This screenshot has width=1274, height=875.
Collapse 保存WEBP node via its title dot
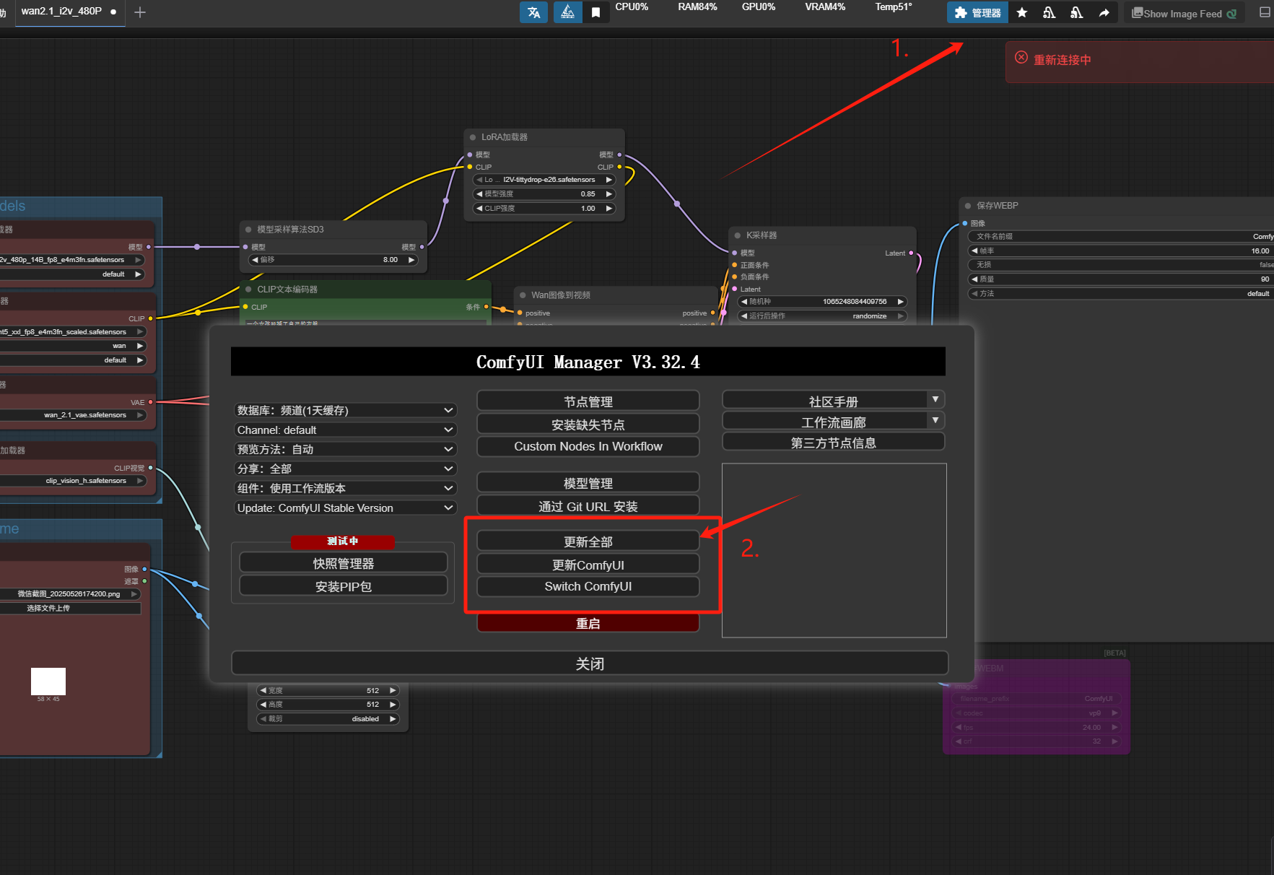pyautogui.click(x=968, y=206)
